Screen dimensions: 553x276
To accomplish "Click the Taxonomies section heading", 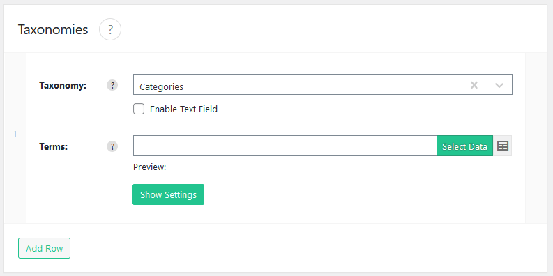I will 53,29.
